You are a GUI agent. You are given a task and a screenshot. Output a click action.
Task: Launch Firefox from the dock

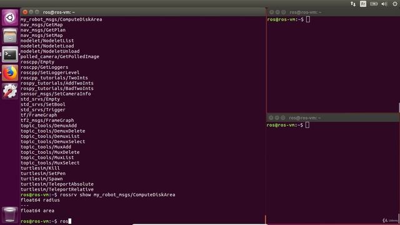[x=10, y=72]
